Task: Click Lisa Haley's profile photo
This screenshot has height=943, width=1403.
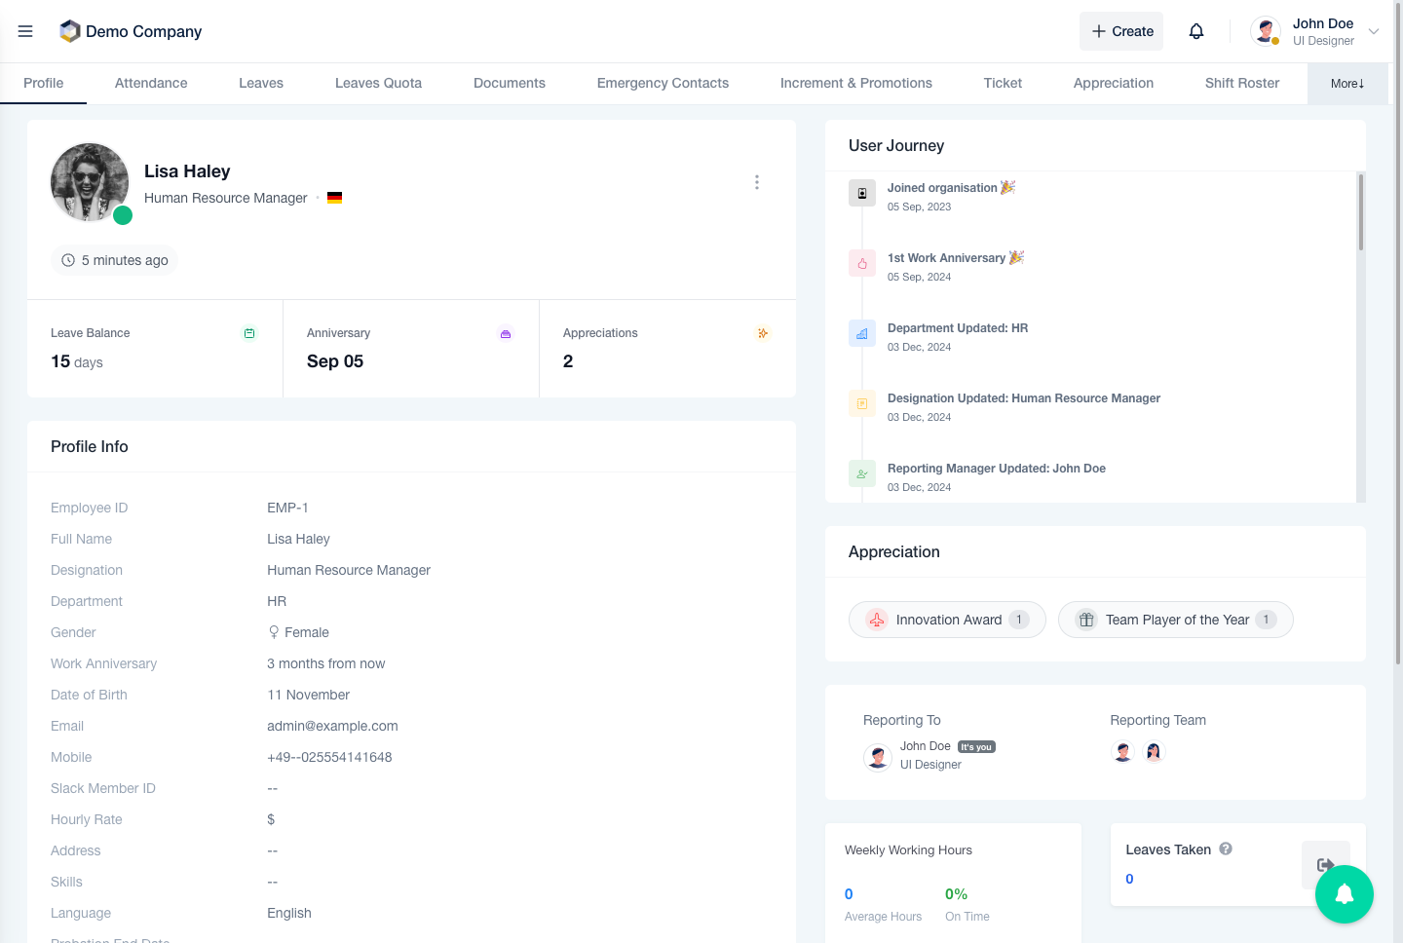Action: coord(90,182)
